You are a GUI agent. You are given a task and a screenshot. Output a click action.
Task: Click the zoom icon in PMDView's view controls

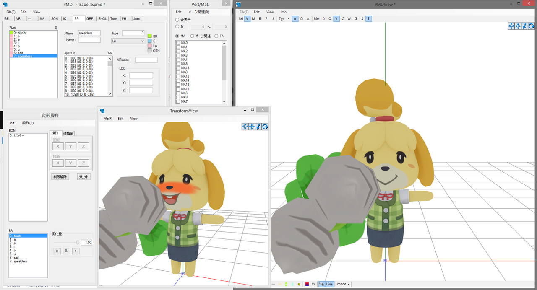(525, 26)
